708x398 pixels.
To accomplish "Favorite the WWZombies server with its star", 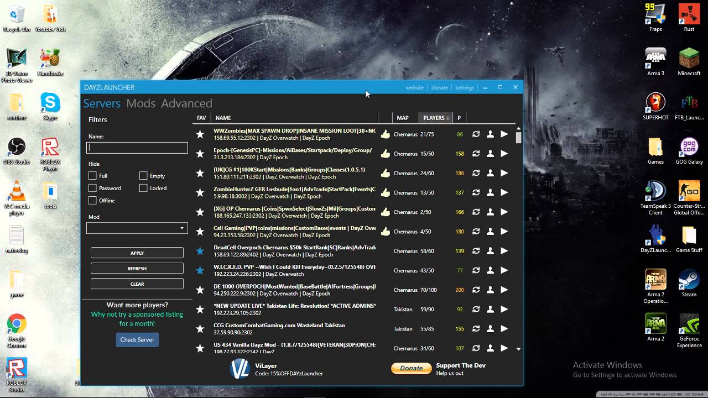I will coord(200,134).
